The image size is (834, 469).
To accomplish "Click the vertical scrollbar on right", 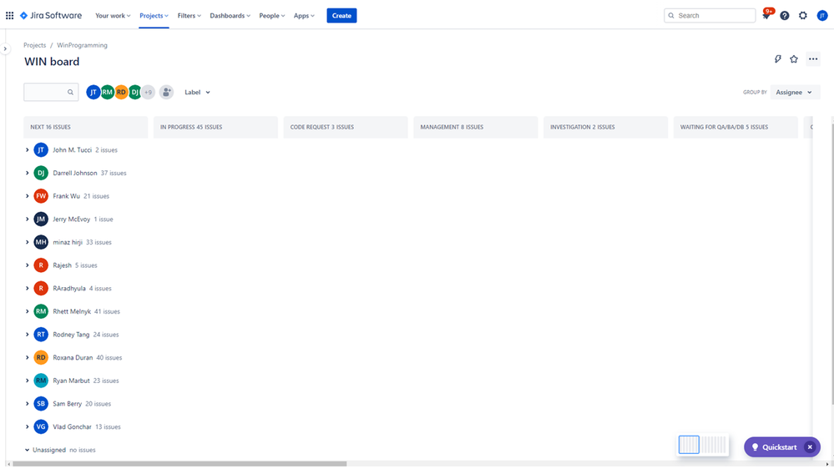I will [831, 263].
